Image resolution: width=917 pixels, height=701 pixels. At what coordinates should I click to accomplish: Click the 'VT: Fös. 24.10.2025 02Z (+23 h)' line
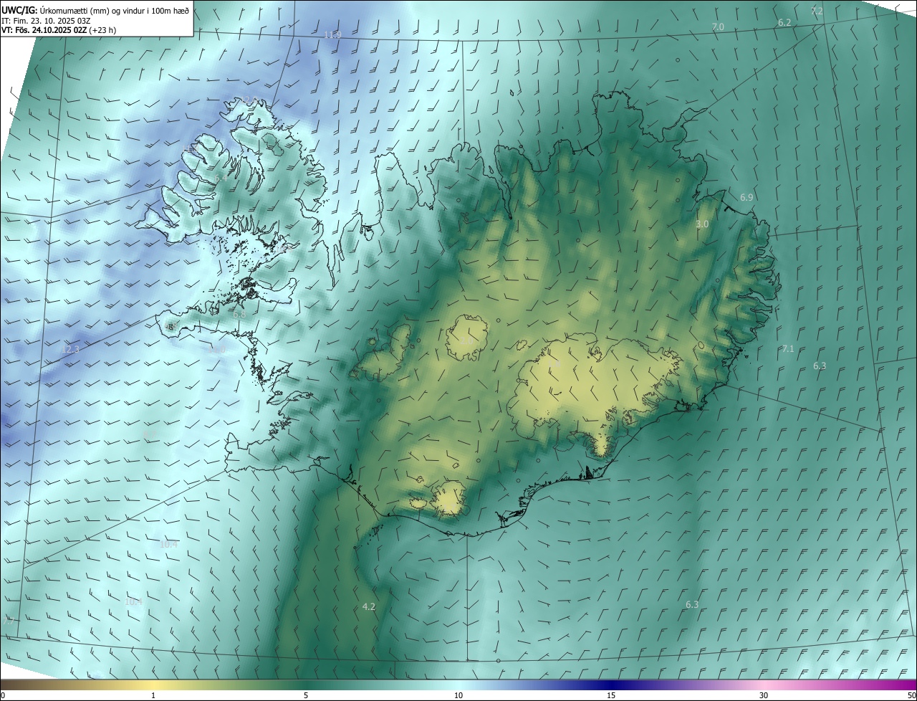click(x=59, y=30)
